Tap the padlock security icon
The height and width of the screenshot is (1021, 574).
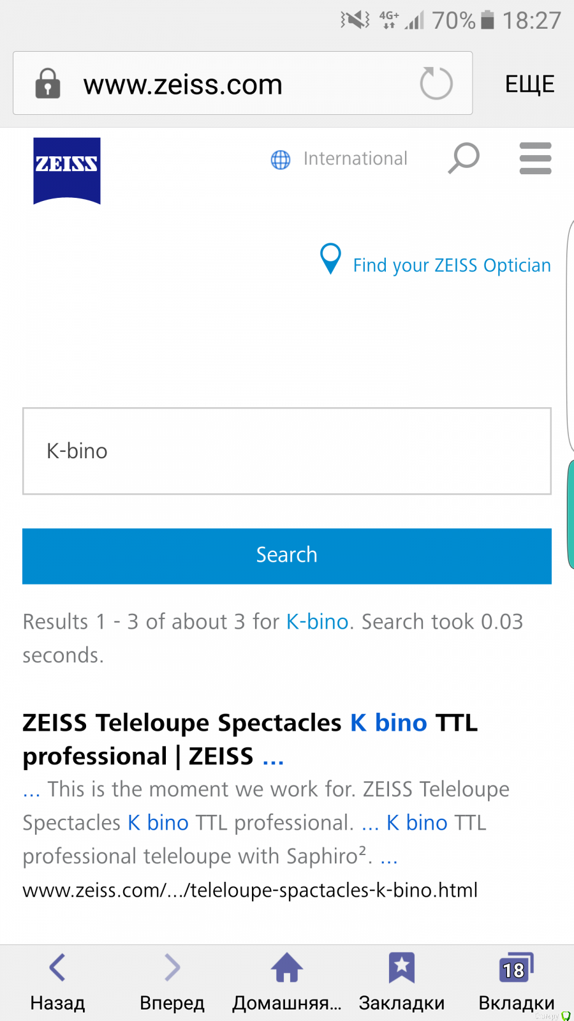(x=48, y=84)
